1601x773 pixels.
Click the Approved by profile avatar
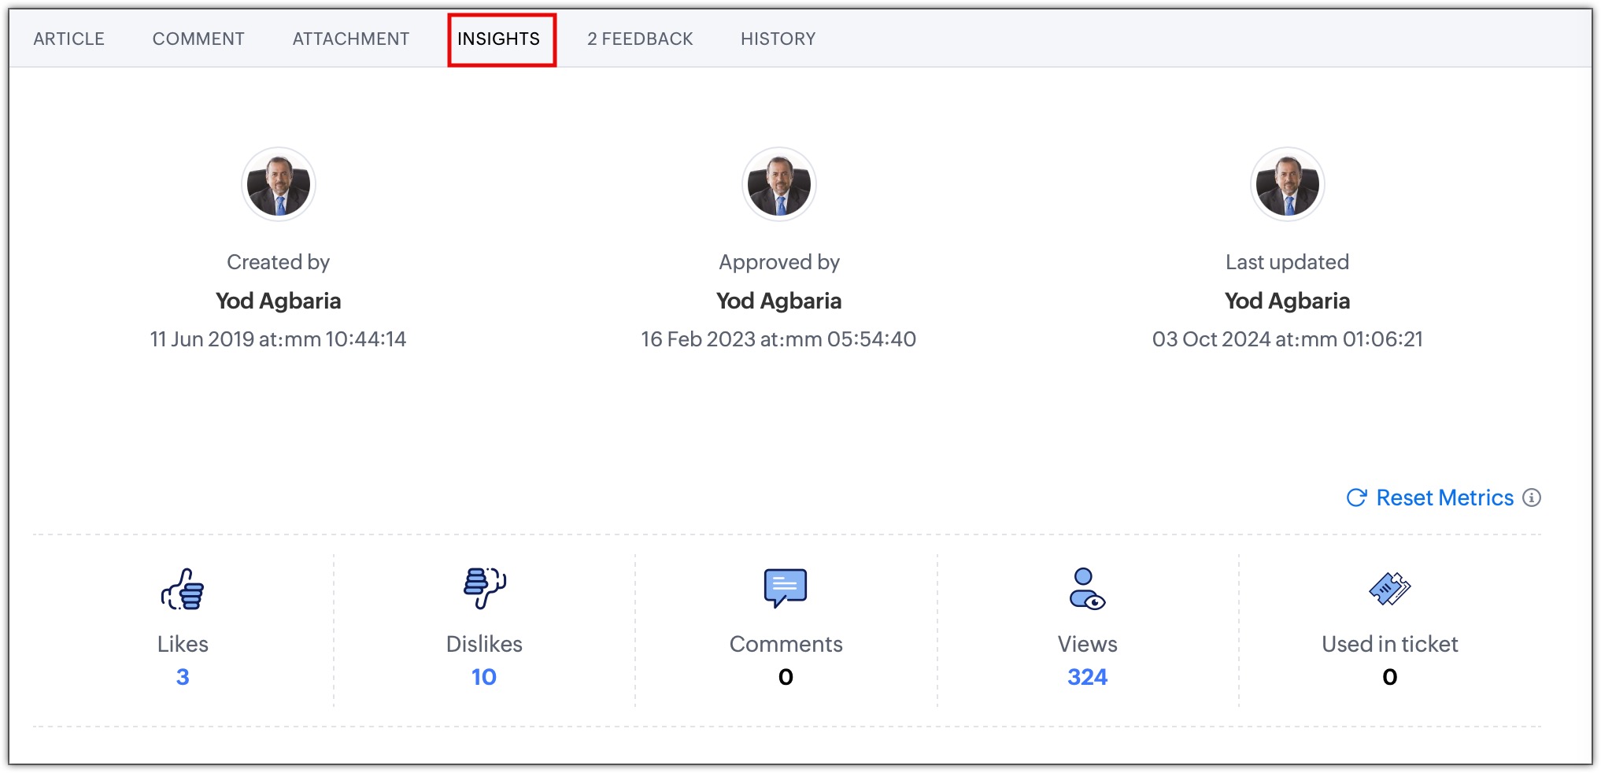pyautogui.click(x=779, y=185)
